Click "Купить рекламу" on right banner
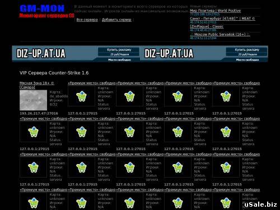280x210 pixels. coord(247,50)
